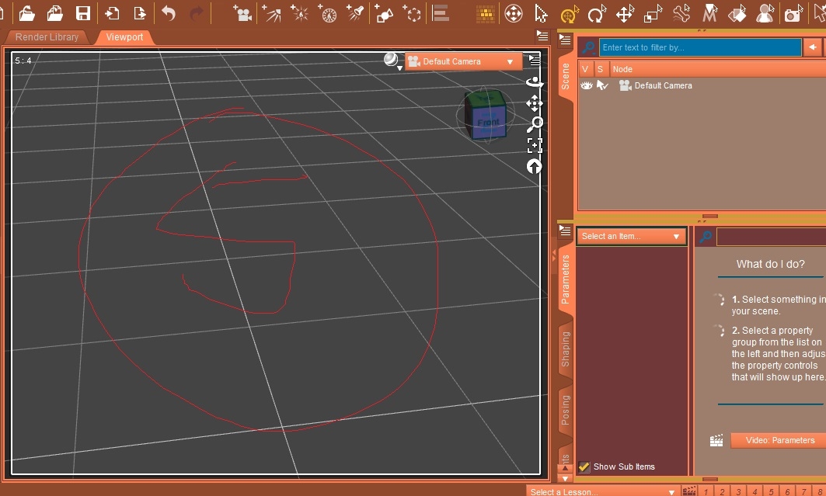Activate the Translate tool with four-arrow icon
This screenshot has height=496, width=826.
624,14
